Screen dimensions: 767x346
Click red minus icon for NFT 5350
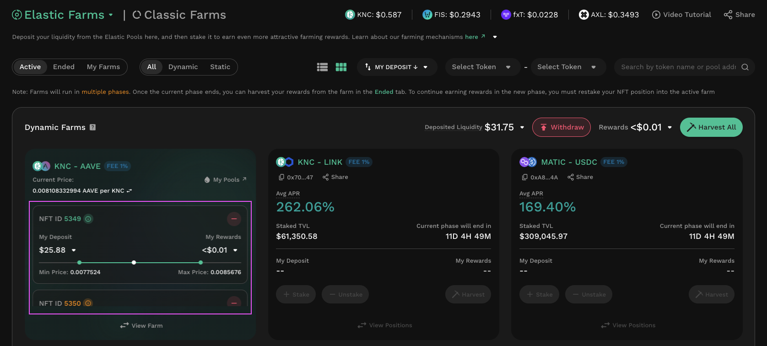click(234, 302)
